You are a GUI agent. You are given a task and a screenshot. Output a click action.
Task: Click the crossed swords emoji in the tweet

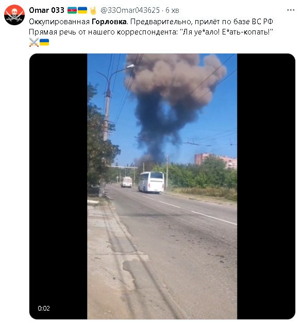(34, 42)
